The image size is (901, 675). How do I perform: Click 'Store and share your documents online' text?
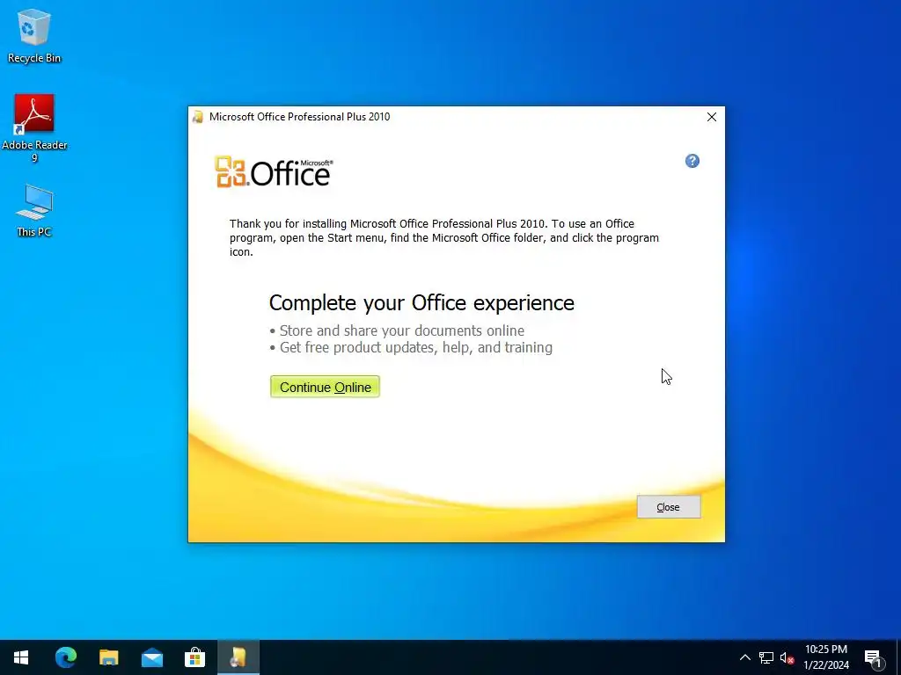[401, 330]
